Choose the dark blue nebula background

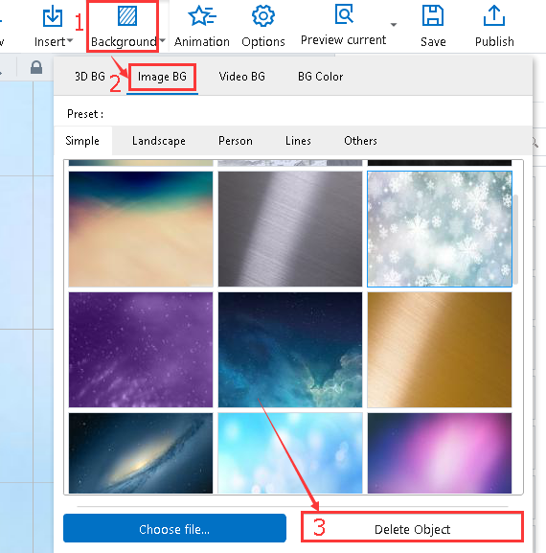pyautogui.click(x=290, y=350)
